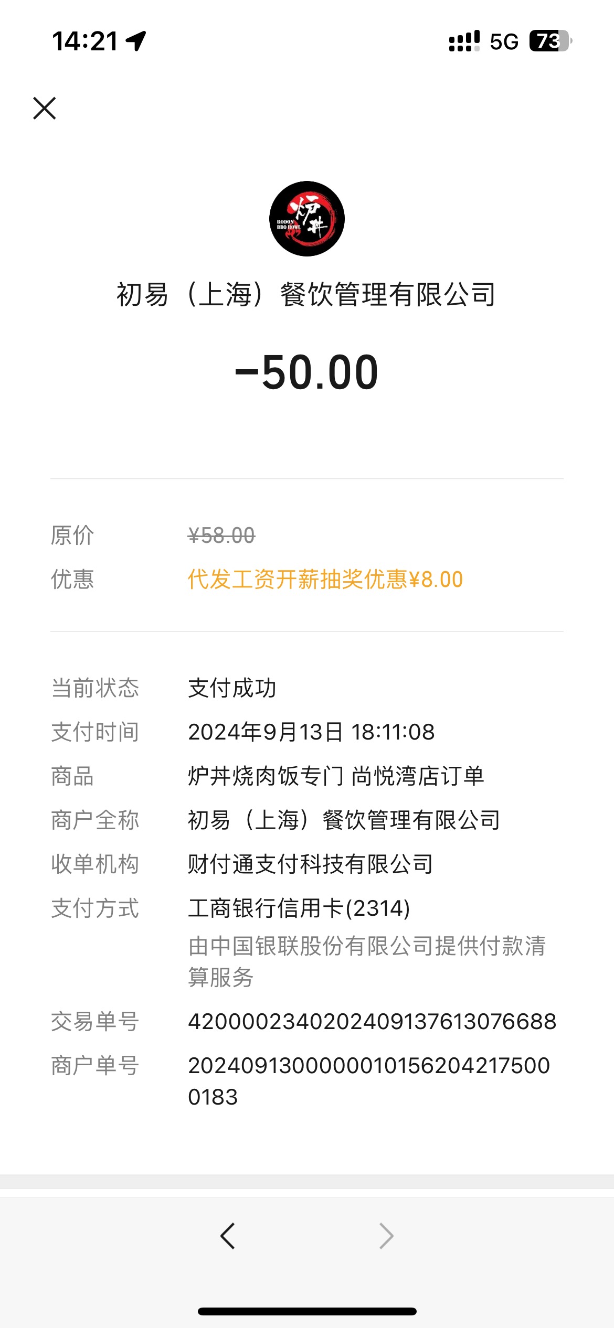614x1328 pixels.
Task: Tap the 支付成功 status text
Action: tap(232, 688)
